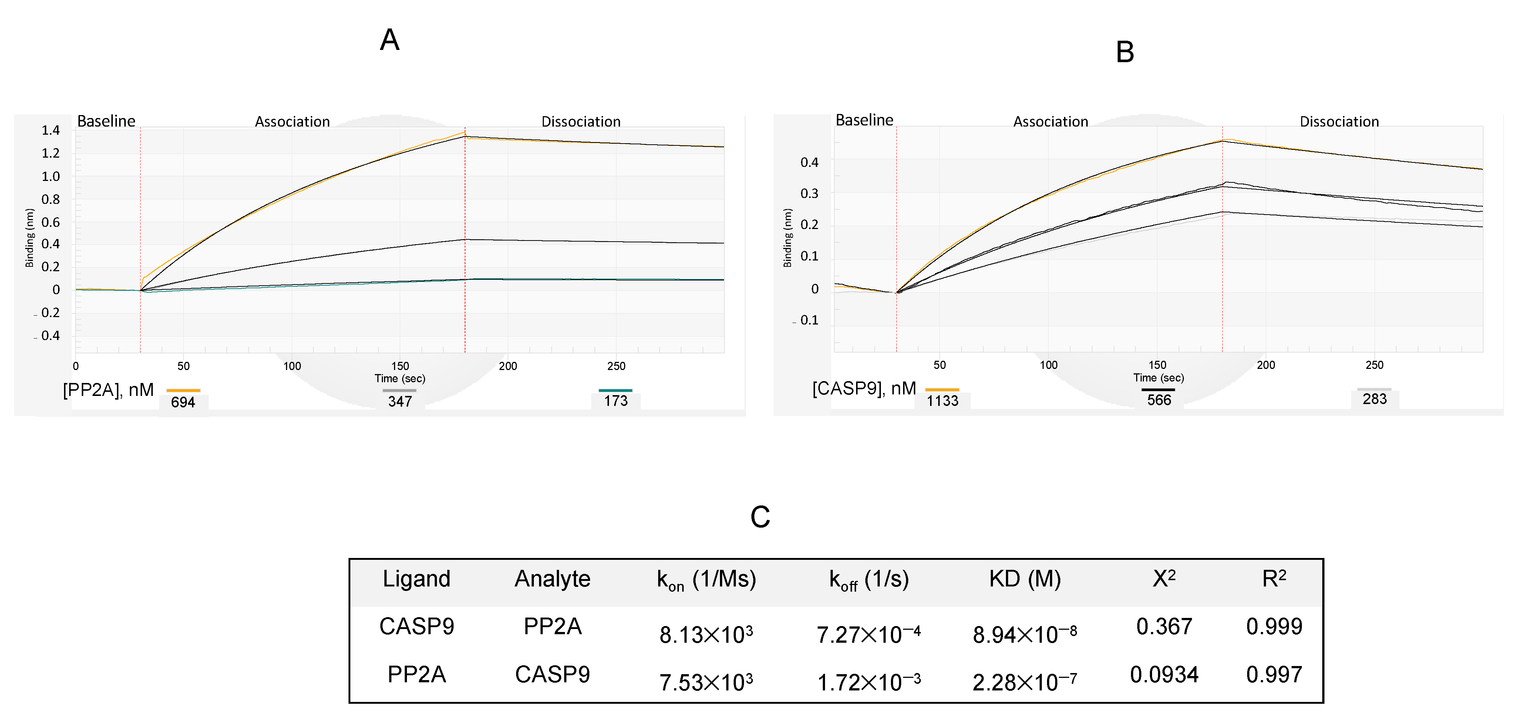Viewport: 1515px width, 723px height.
Task: Click the koff (1/s) column header
Action: coord(869,579)
